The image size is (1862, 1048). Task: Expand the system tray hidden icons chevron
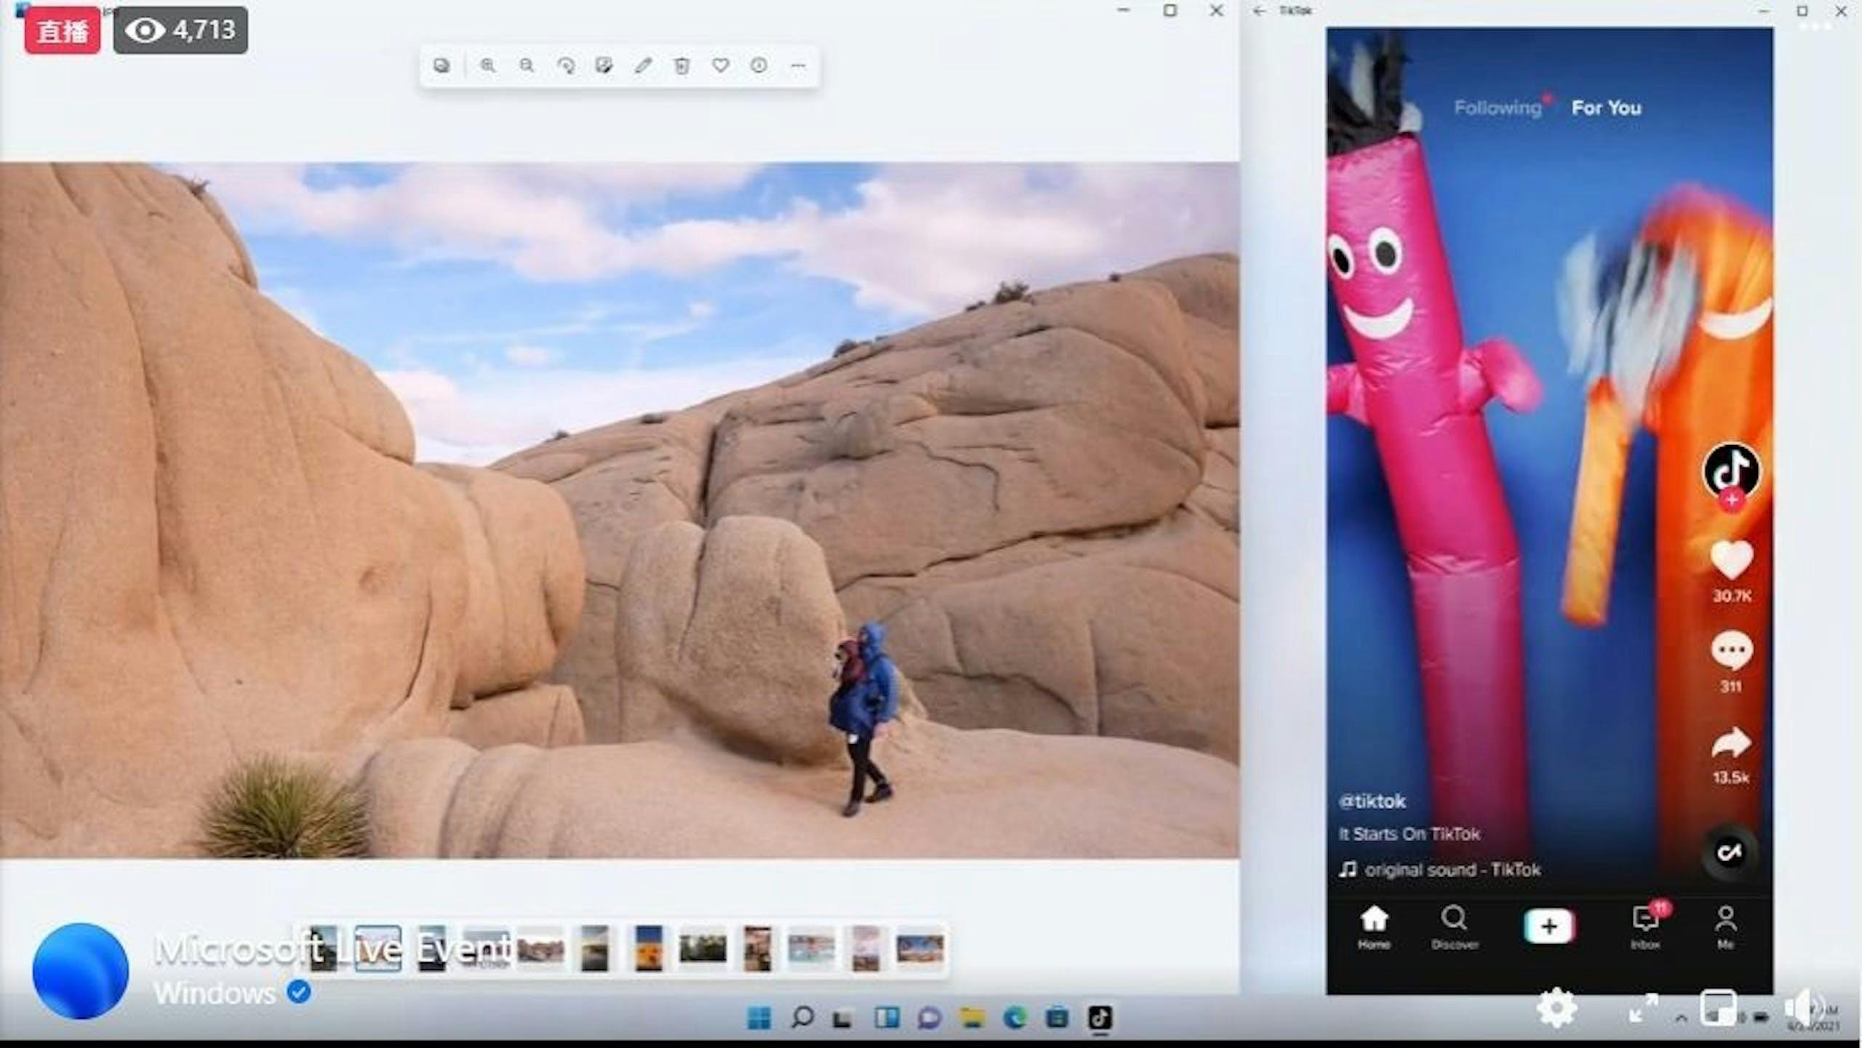1680,1018
